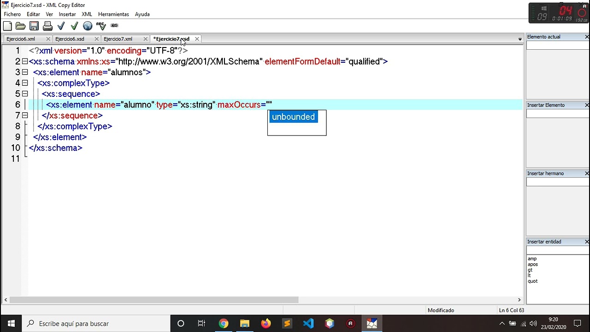Launch Google Chrome from the taskbar
Image resolution: width=590 pixels, height=332 pixels.
point(223,324)
